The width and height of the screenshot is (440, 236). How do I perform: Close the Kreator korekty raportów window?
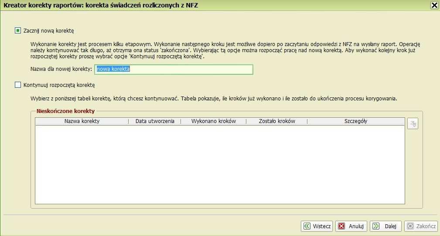[434, 5]
